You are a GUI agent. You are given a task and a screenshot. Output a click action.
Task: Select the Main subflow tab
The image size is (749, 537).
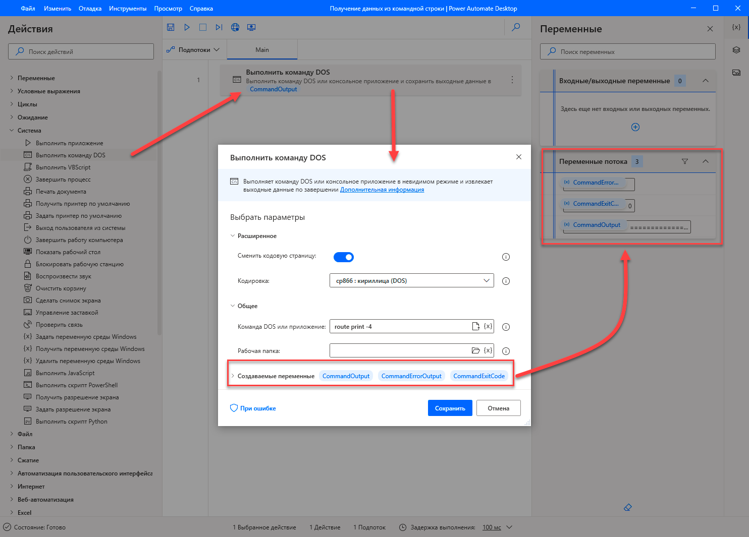[262, 50]
